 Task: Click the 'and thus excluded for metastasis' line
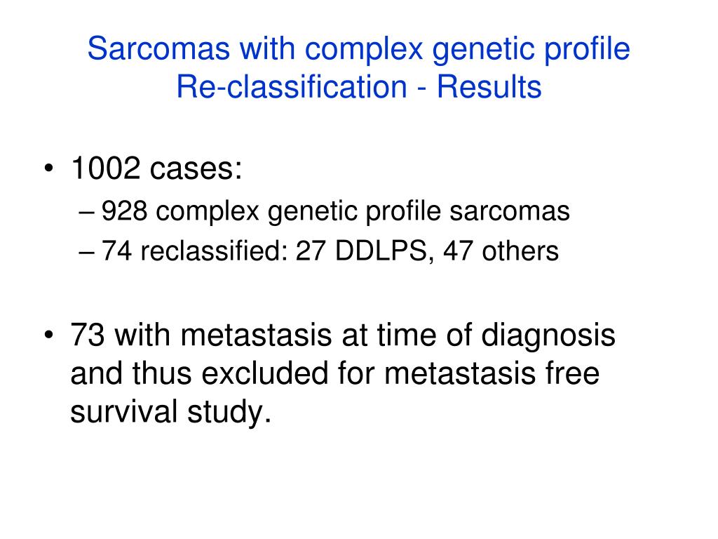[334, 373]
